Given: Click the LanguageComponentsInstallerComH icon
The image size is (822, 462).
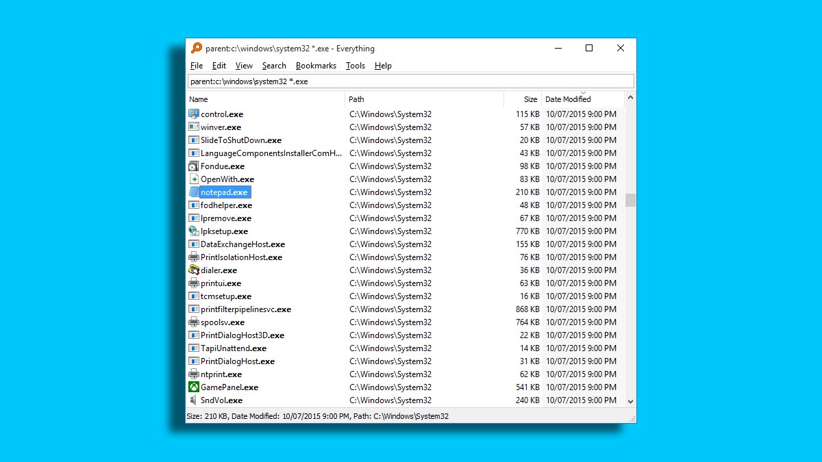Looking at the screenshot, I should pyautogui.click(x=194, y=153).
